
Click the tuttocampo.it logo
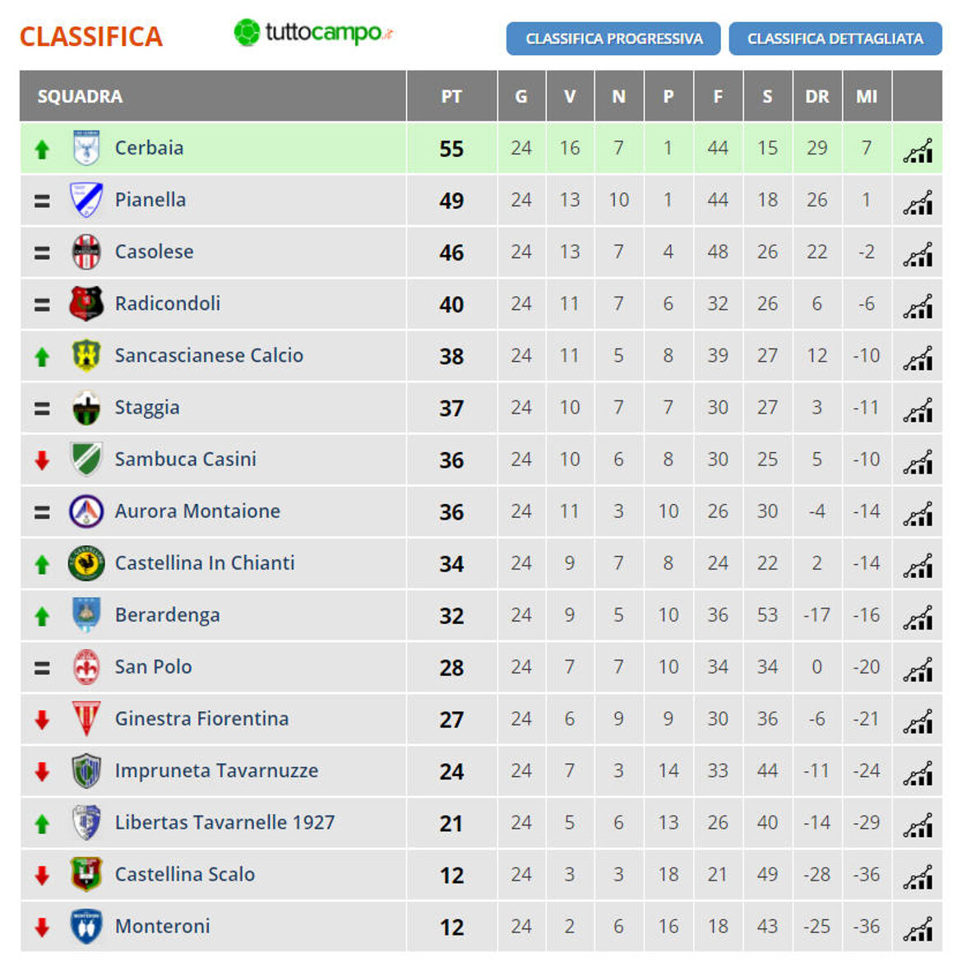[x=313, y=35]
